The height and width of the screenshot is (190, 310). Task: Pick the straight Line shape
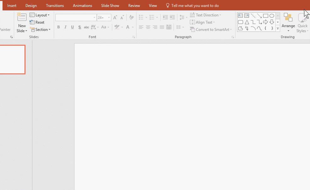pos(253,16)
